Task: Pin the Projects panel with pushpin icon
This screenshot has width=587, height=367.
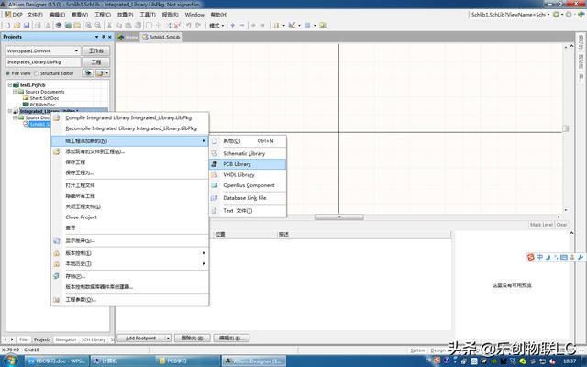Action: pyautogui.click(x=104, y=37)
